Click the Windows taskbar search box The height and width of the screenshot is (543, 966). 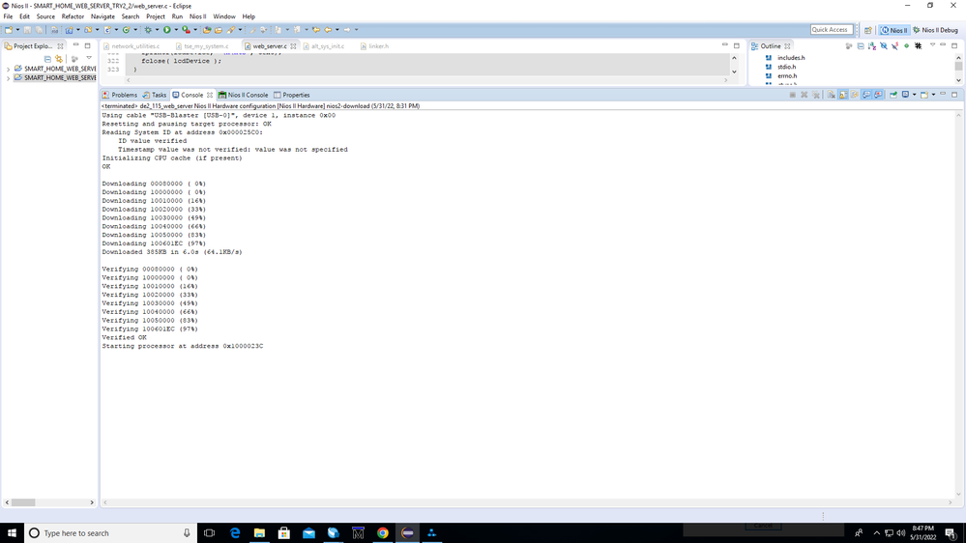tap(111, 533)
